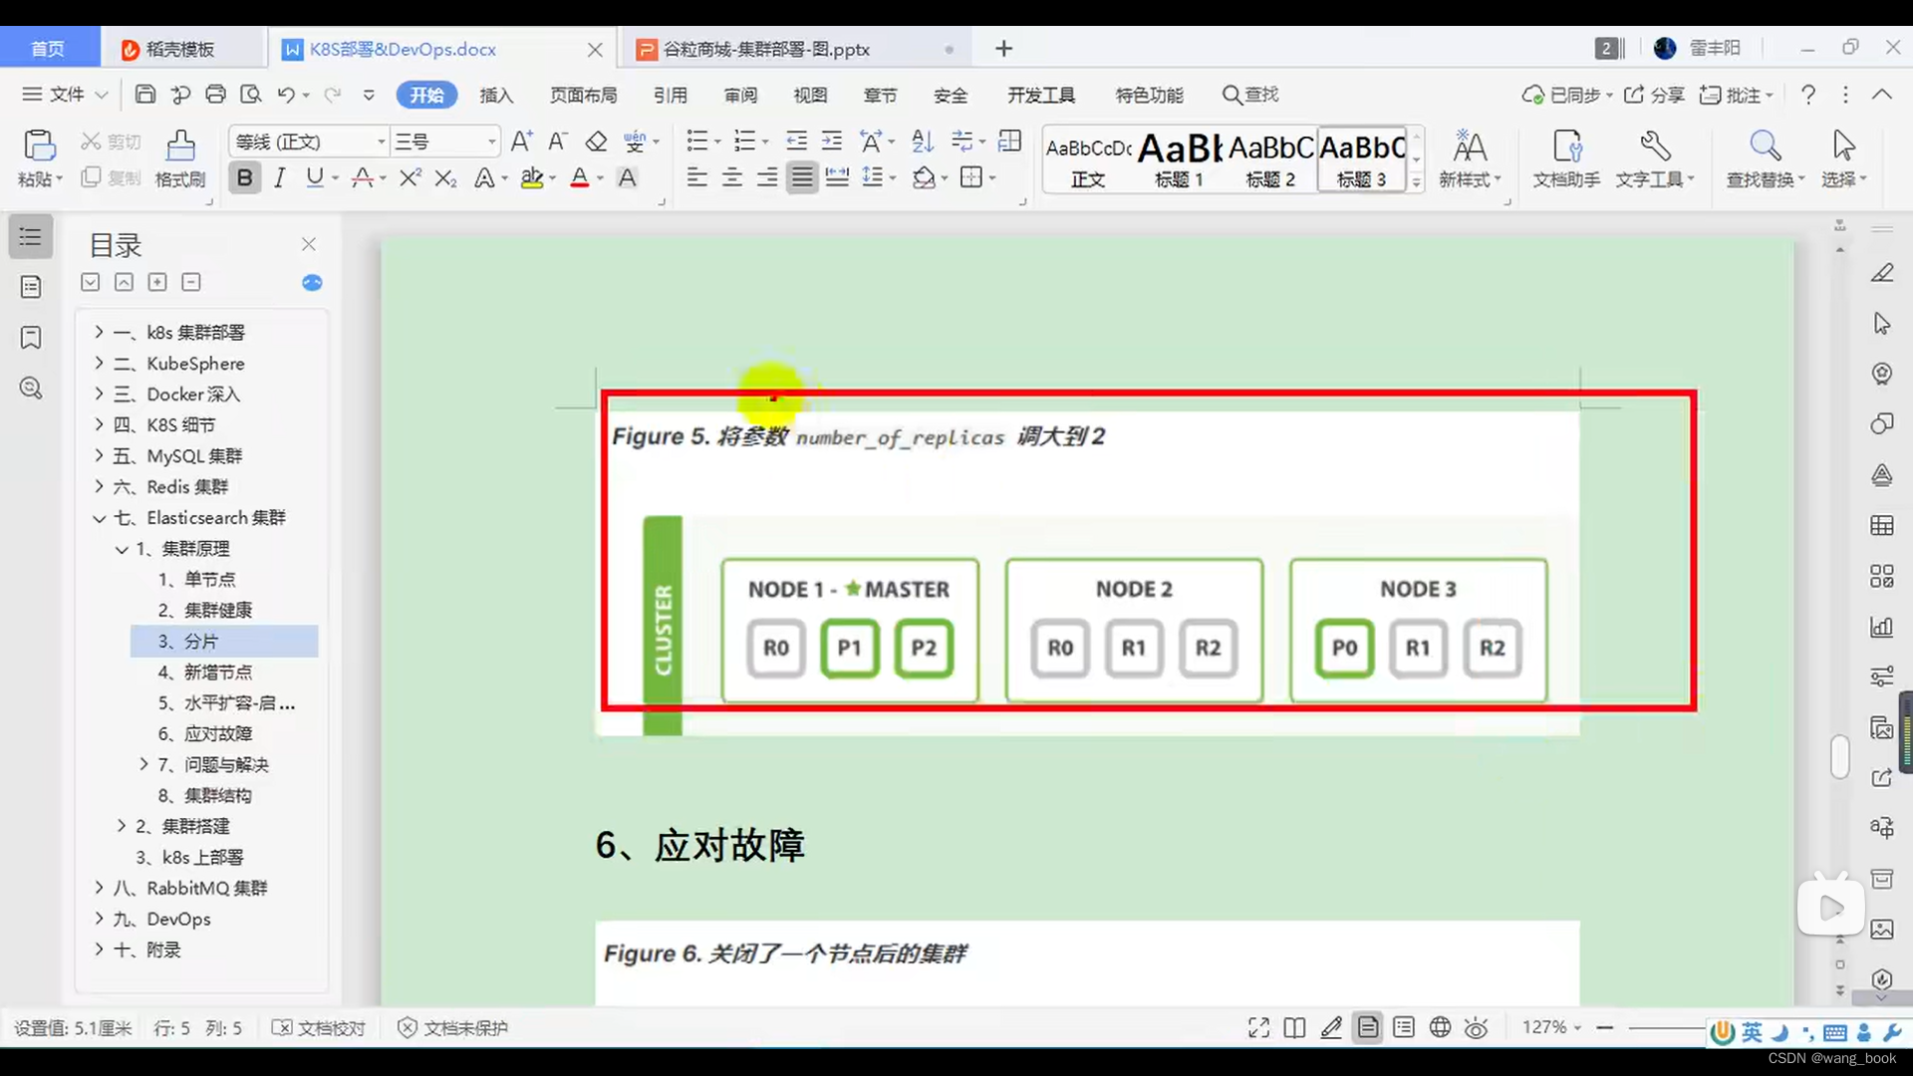
Task: Switch to web layout via globe icon
Action: tap(1440, 1027)
